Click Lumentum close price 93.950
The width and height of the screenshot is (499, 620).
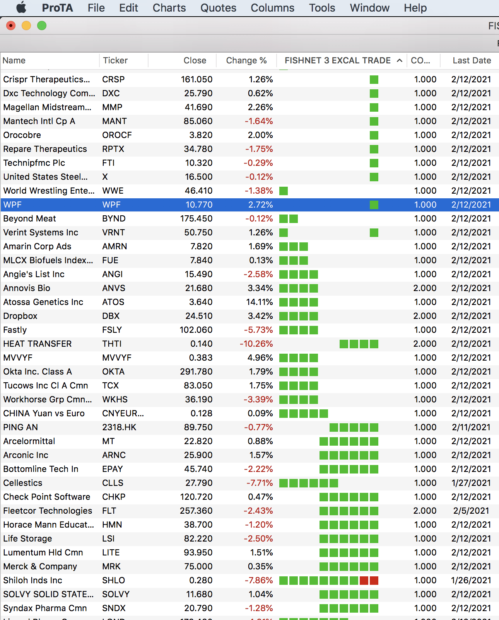point(198,552)
